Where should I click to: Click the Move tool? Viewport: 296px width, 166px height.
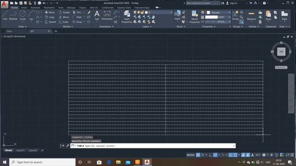pos(49,12)
